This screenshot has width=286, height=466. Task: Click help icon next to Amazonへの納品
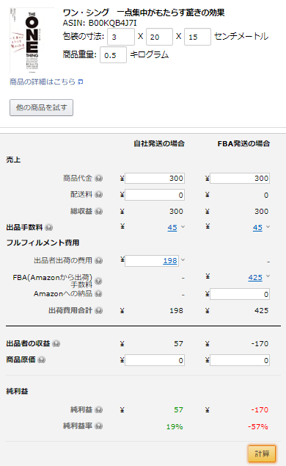click(99, 294)
